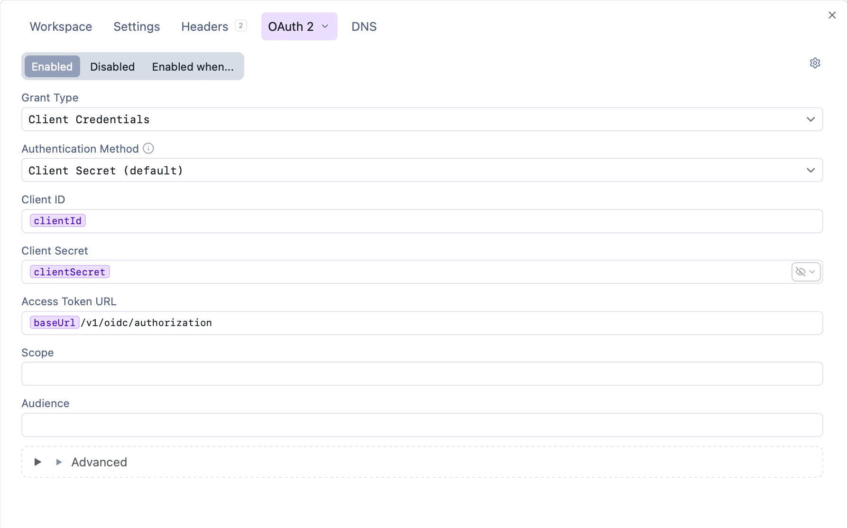Focus the Scope input field
847x528 pixels.
(422, 374)
